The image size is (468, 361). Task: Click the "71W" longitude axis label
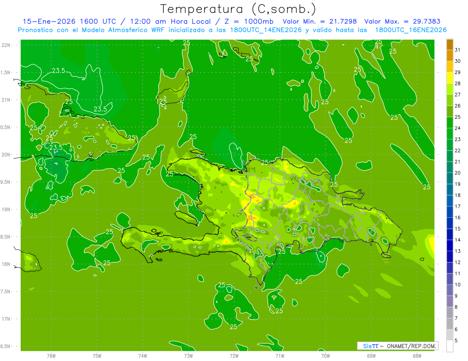point(280,356)
